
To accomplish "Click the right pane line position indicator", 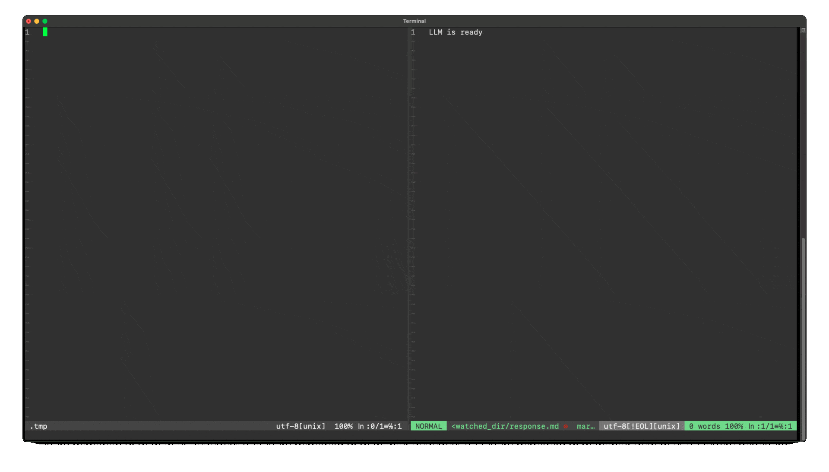I will pos(770,426).
